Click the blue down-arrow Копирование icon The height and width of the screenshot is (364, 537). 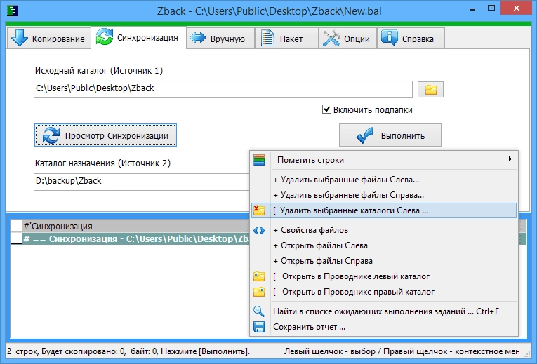pyautogui.click(x=20, y=38)
